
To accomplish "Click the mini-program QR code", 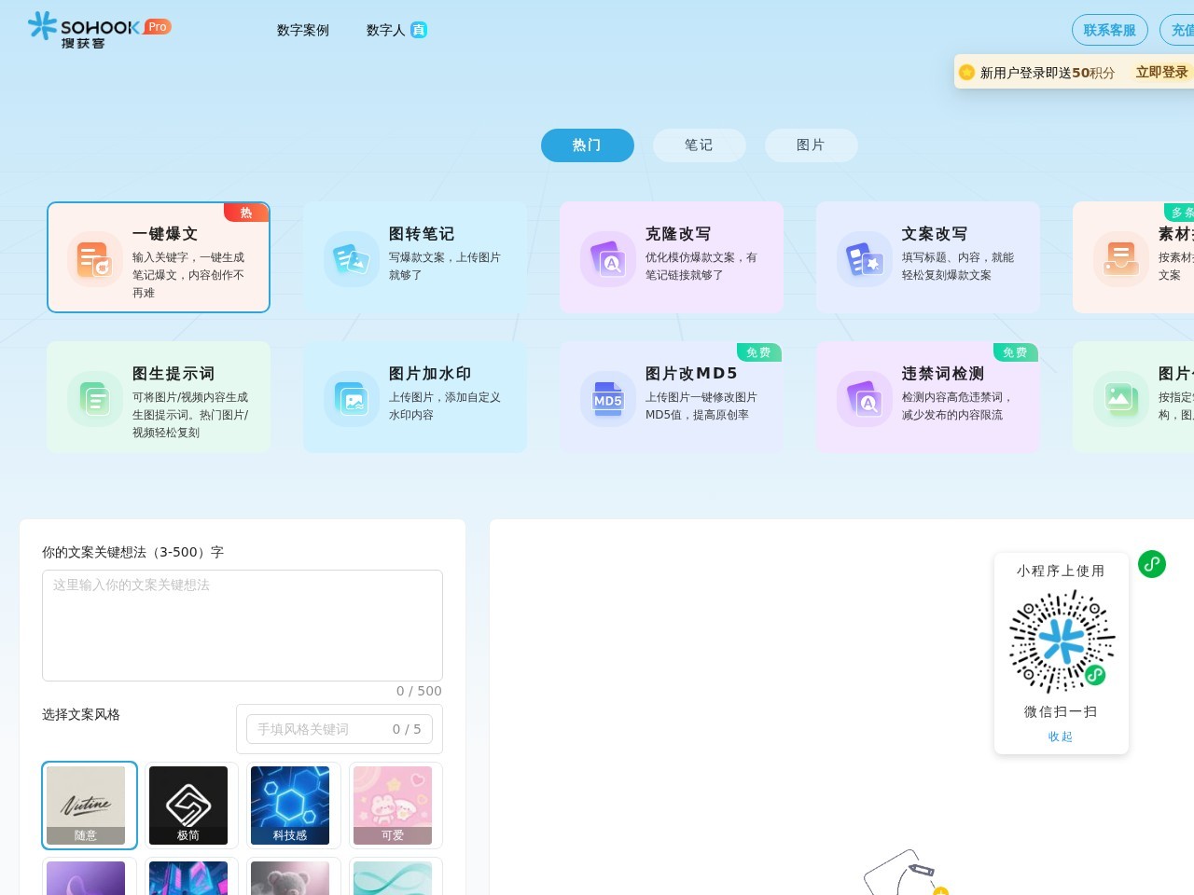I will (x=1062, y=641).
